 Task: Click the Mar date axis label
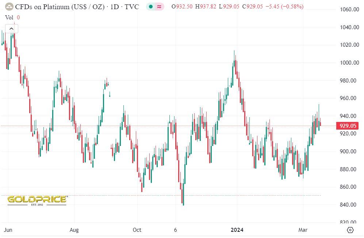[303, 230]
